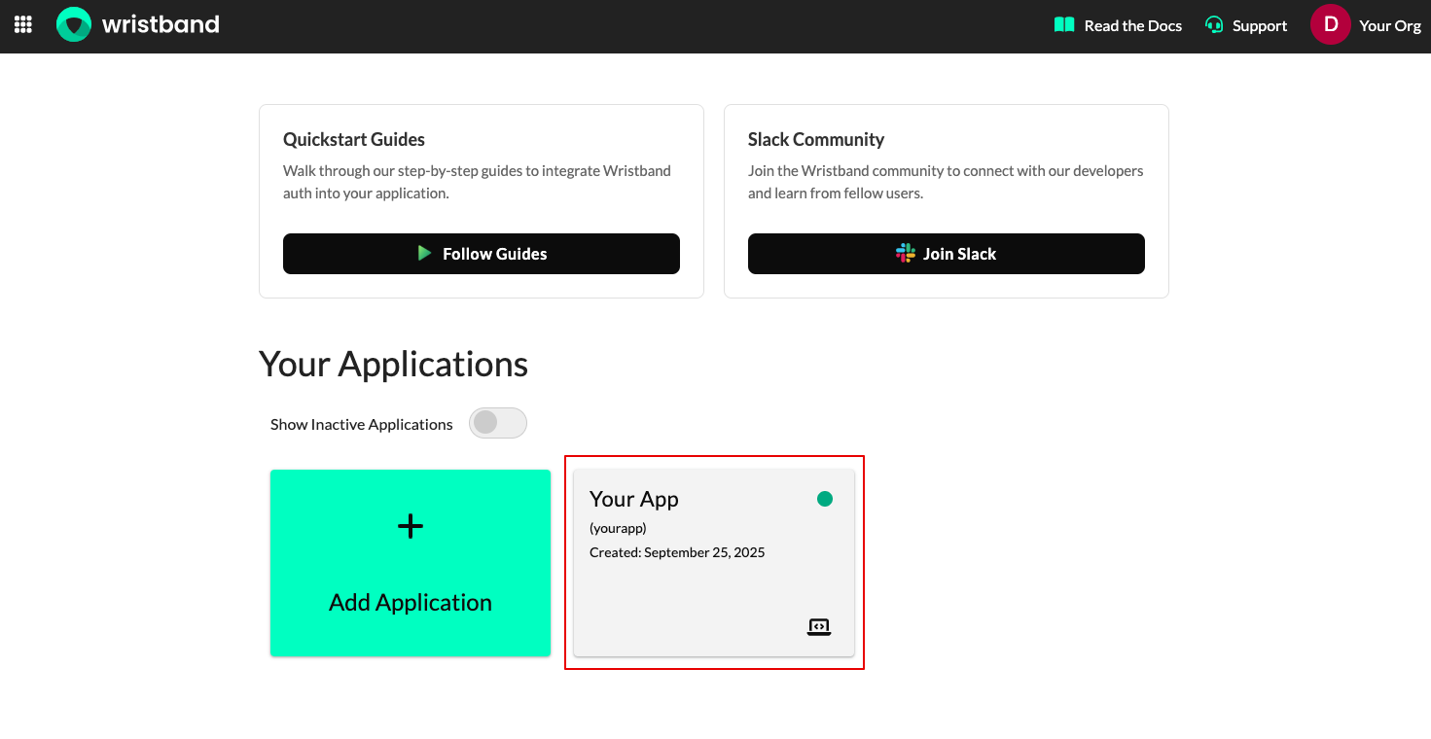
Task: Select the Add Application tile label
Action: tap(411, 603)
